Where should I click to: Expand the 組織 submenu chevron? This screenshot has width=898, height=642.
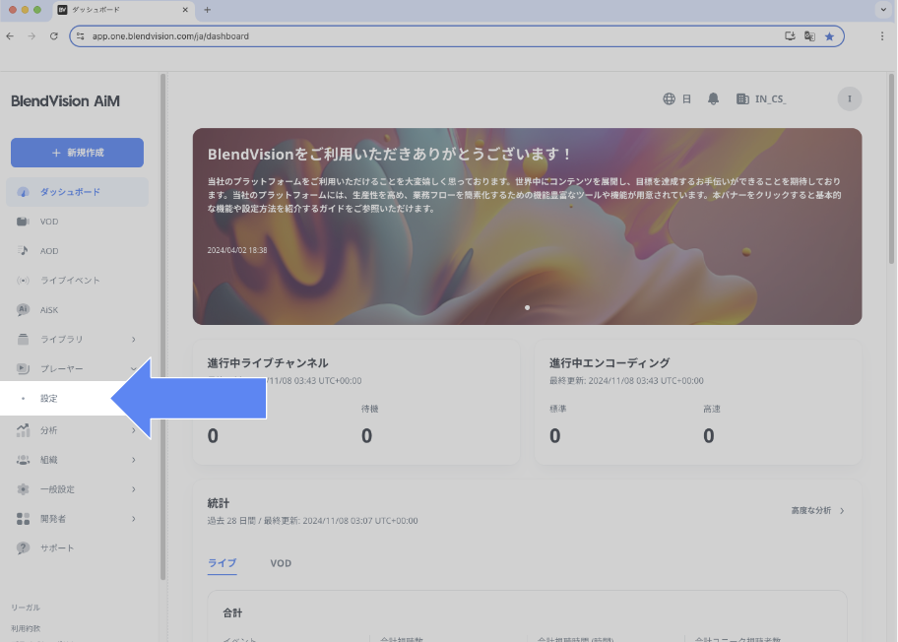click(x=134, y=460)
